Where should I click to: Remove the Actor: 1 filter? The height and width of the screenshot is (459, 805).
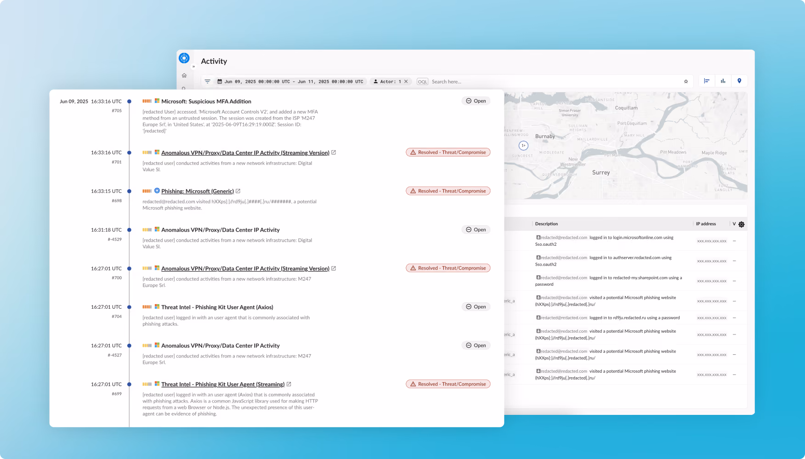click(406, 81)
